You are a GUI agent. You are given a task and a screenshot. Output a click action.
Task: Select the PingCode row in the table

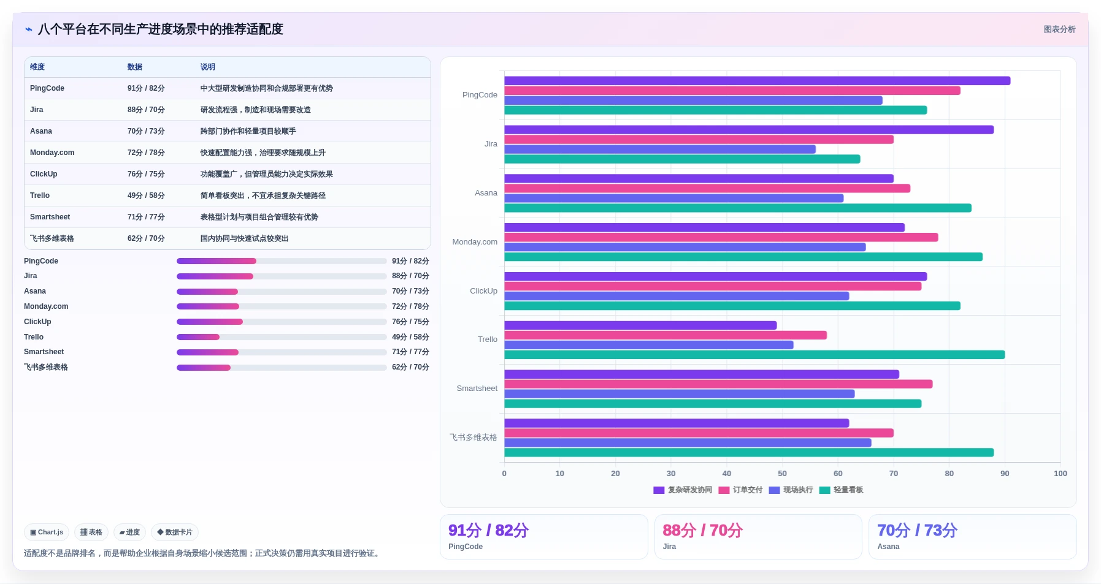tap(228, 88)
